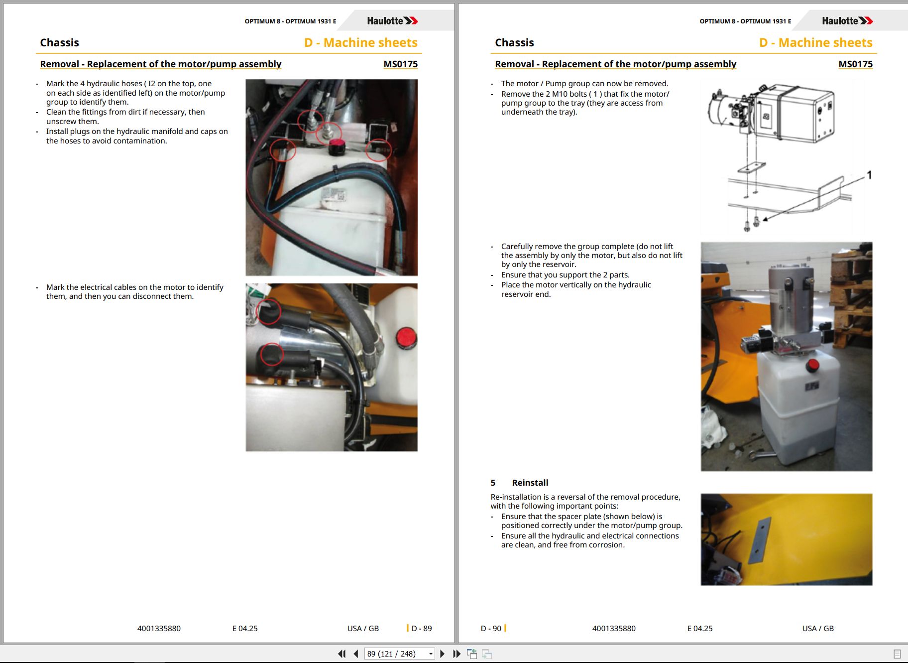Click the '5 Reinstall' section heading

click(519, 483)
